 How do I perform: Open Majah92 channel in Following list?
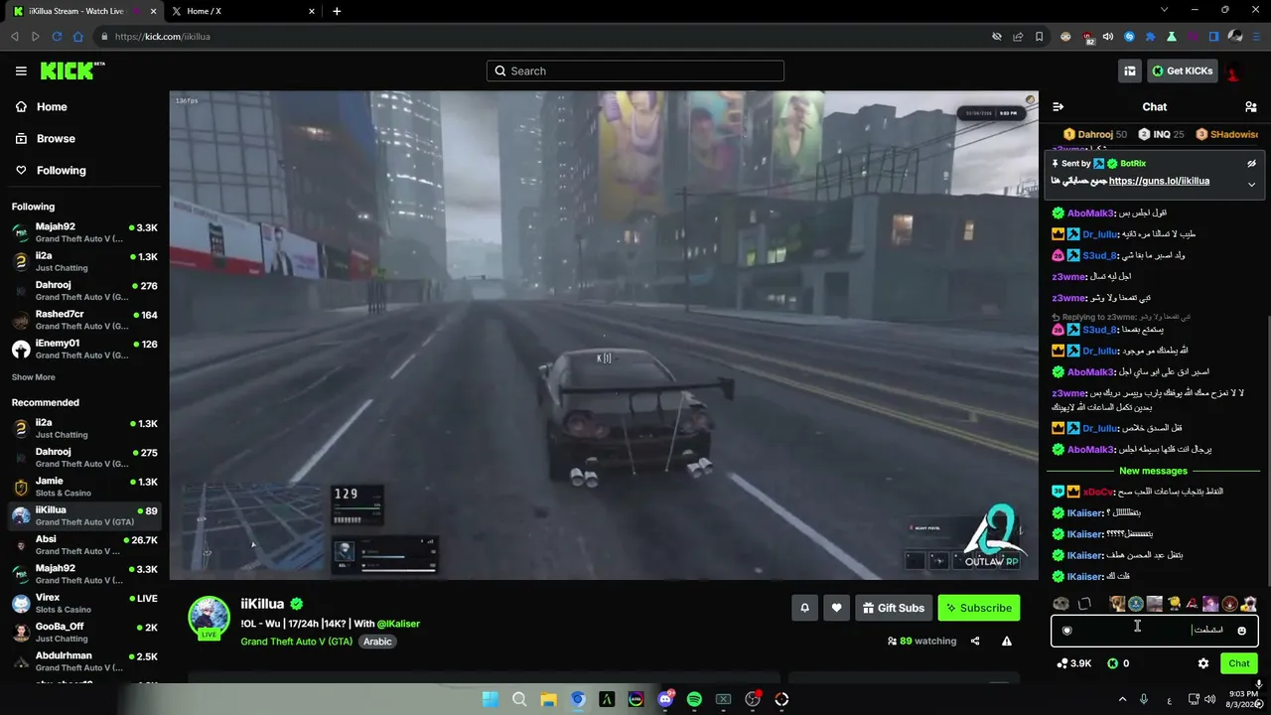click(84, 232)
